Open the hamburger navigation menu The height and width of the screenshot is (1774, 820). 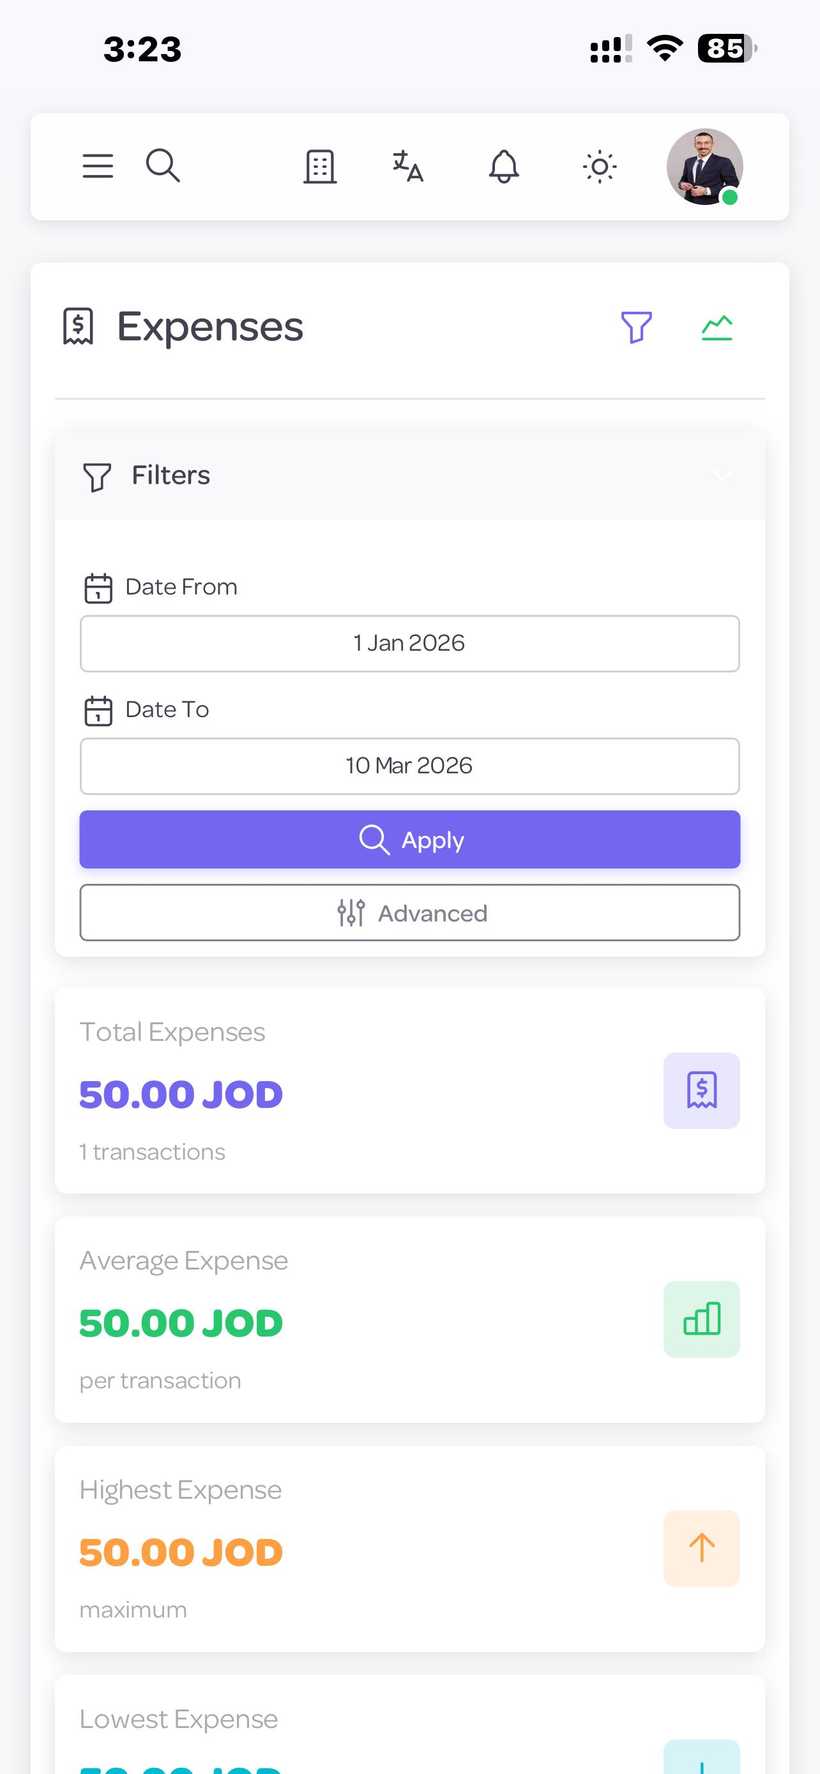click(98, 166)
